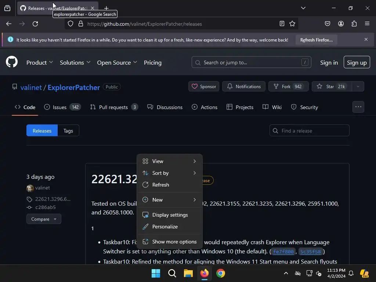Click the Find a release field
Screen dimensions: 376x282
click(x=309, y=130)
